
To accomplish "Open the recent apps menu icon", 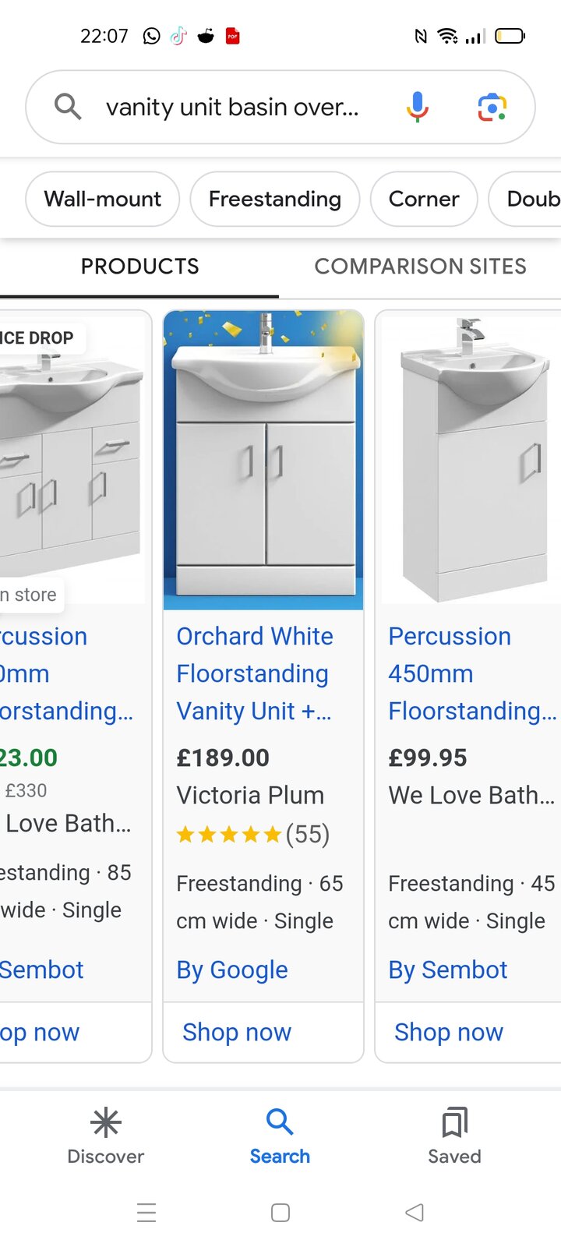I will click(x=146, y=1213).
